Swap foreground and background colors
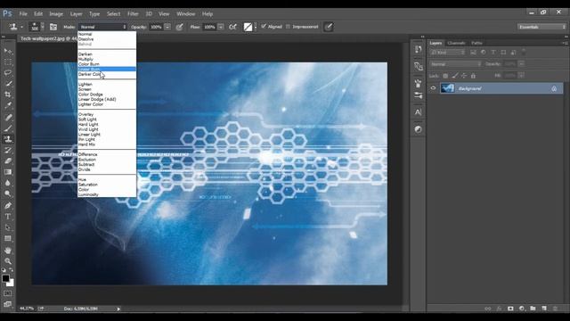Screen dimensions: 570x321 click(x=12, y=270)
